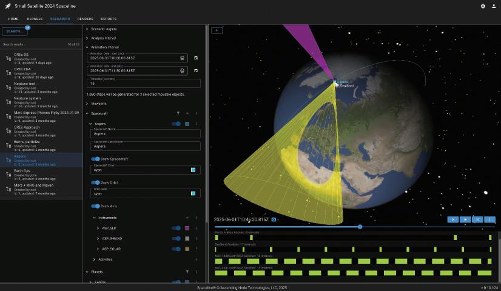Image resolution: width=501 pixels, height=291 pixels.
Task: Click into the Timestep seconds field
Action: 144,83
